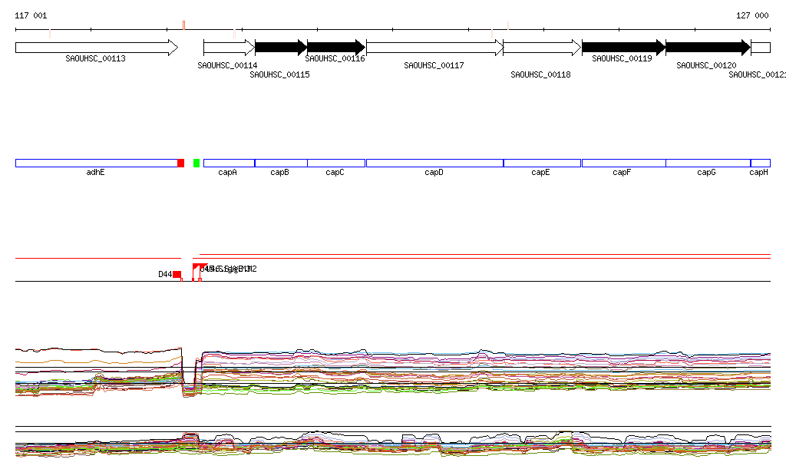Select the D44 red block feature
The image size is (786, 469).
[x=177, y=274]
